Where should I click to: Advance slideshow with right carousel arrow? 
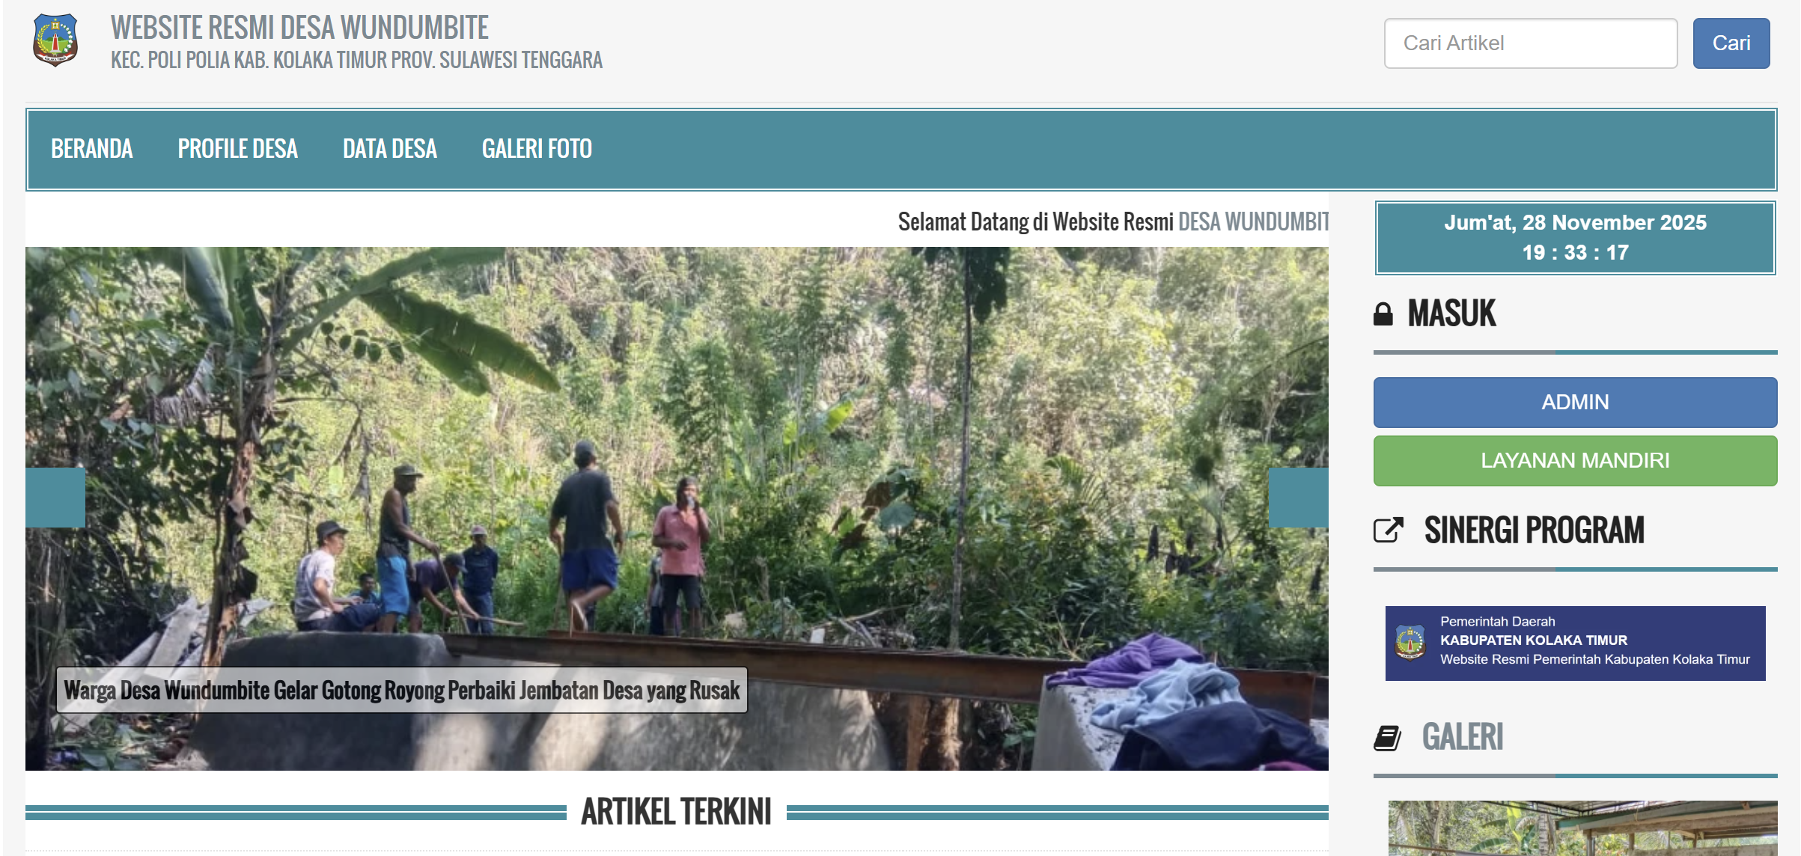pos(1298,498)
